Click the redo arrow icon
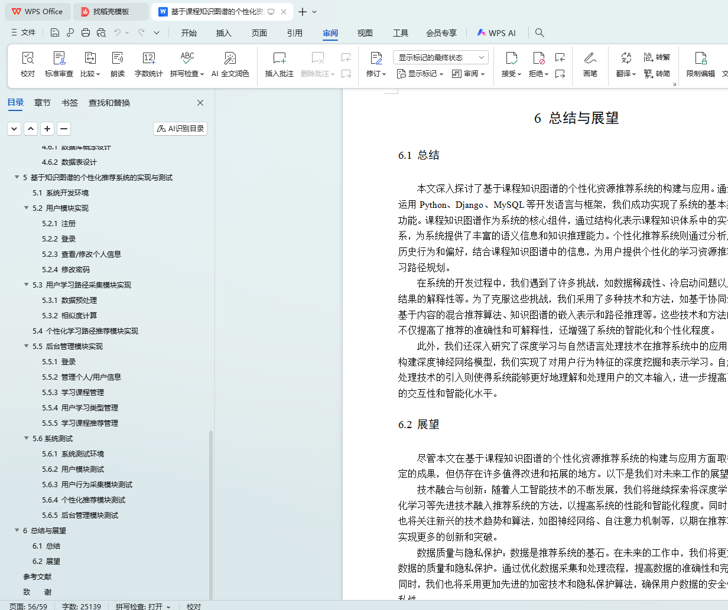Image resolution: width=728 pixels, height=610 pixels. (x=141, y=32)
